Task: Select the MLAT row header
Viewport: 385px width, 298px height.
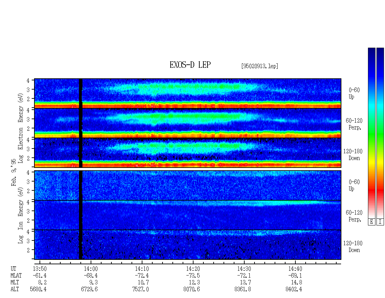Action: (x=16, y=276)
